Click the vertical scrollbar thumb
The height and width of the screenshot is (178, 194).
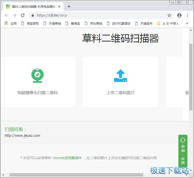(191, 77)
